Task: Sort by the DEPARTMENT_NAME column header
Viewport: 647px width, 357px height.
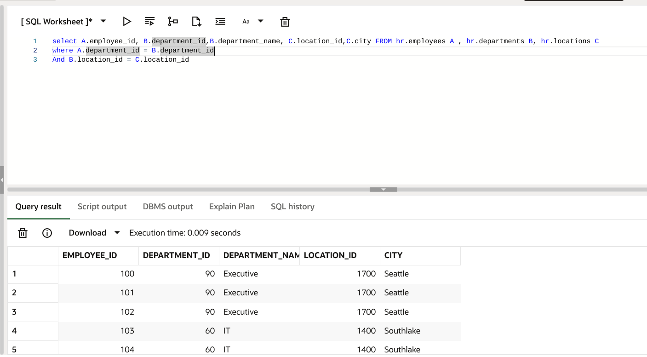Action: pyautogui.click(x=259, y=255)
